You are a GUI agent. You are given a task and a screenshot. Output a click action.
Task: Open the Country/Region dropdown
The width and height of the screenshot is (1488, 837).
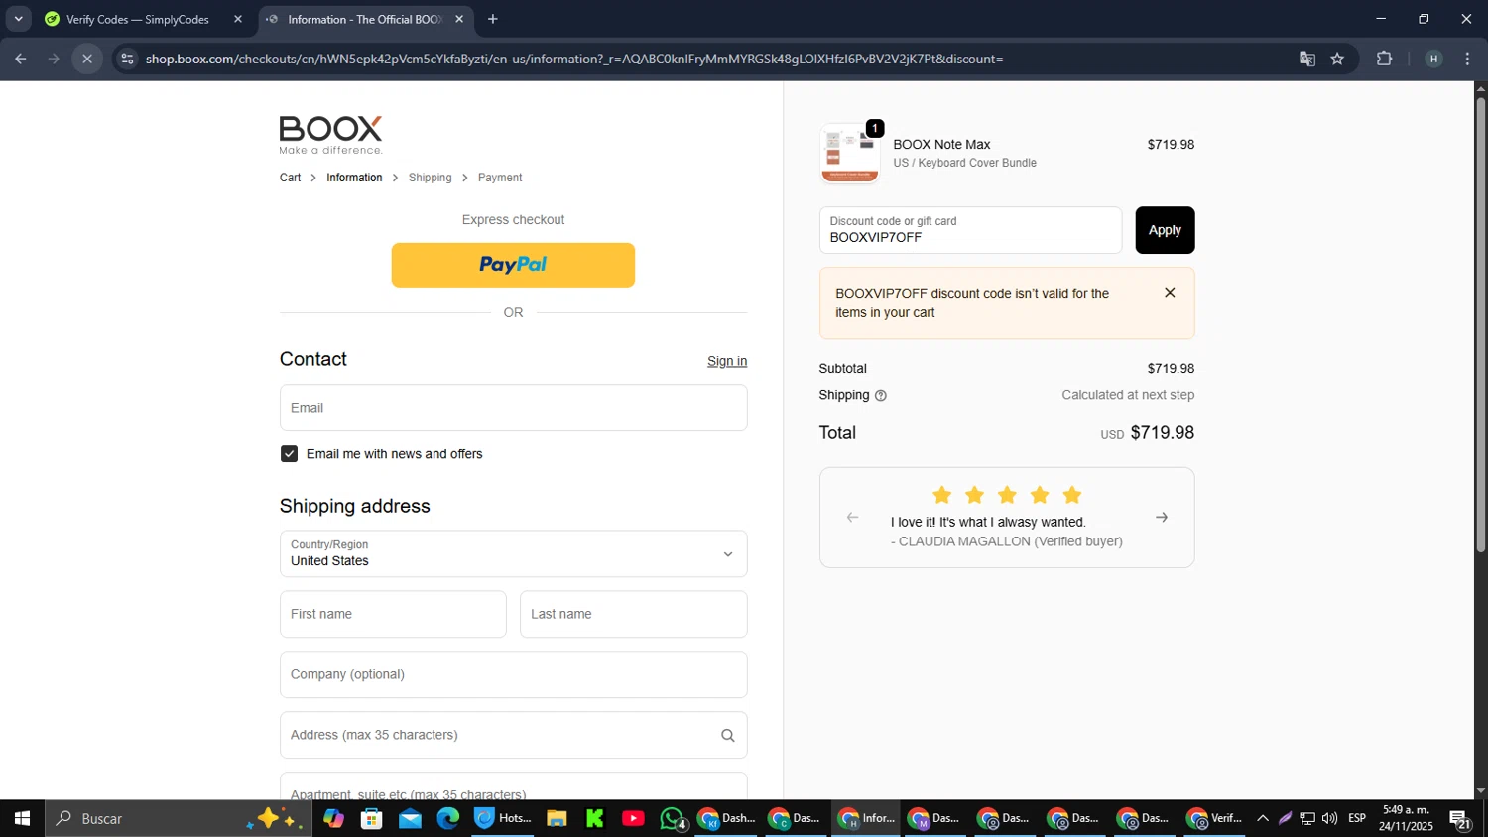click(x=513, y=553)
